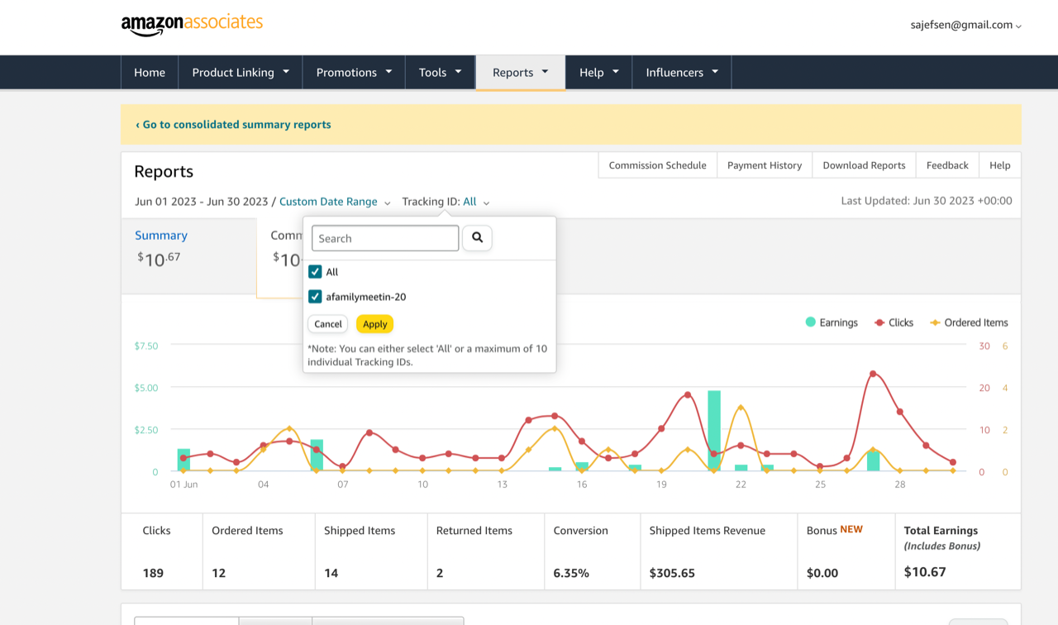This screenshot has height=625, width=1058.
Task: Expand the Help nav menu
Action: [599, 72]
